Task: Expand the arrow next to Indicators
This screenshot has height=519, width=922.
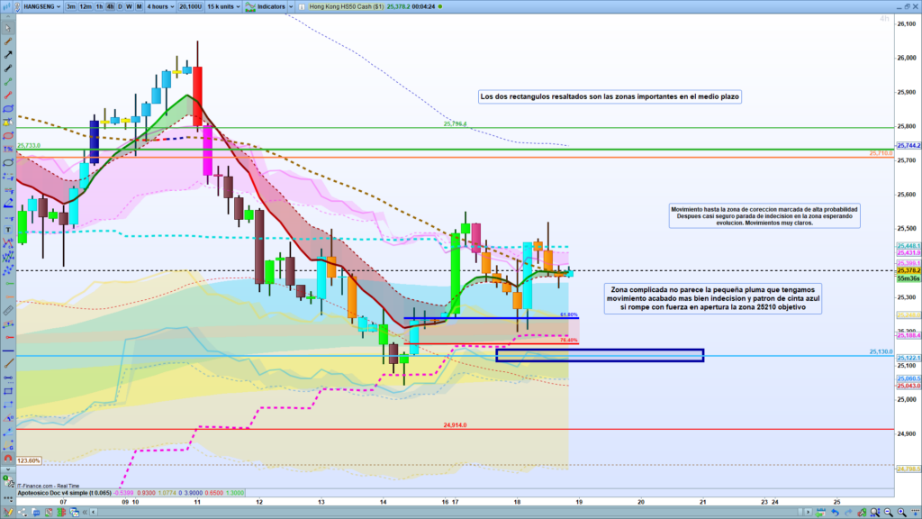Action: click(291, 6)
